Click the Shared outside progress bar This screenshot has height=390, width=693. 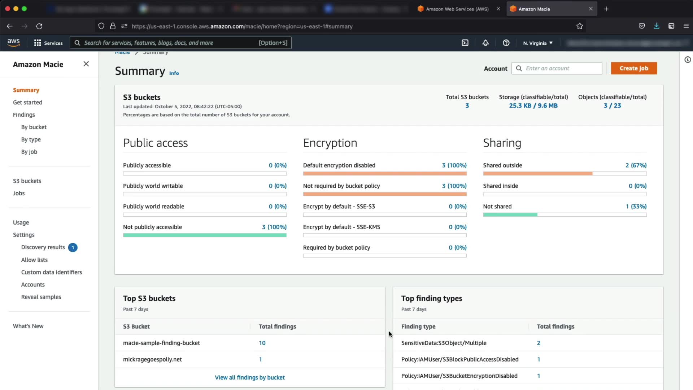coord(565,174)
